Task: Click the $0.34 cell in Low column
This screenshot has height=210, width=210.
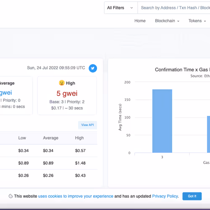Action: [24, 151]
